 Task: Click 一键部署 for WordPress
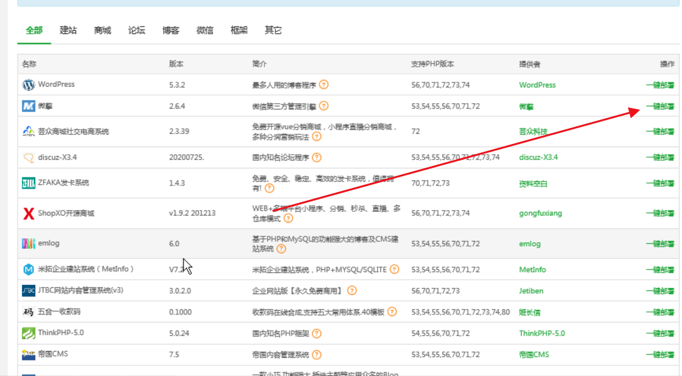coord(660,85)
